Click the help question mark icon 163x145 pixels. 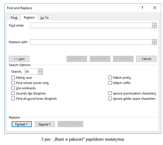coord(142,8)
